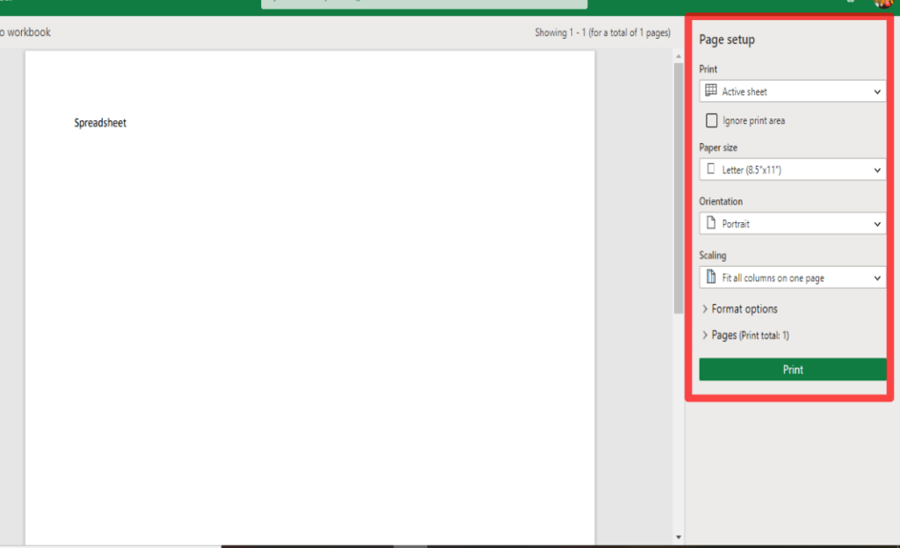Open the Scaling dropdown
Viewport: 900px width, 548px height.
[791, 278]
